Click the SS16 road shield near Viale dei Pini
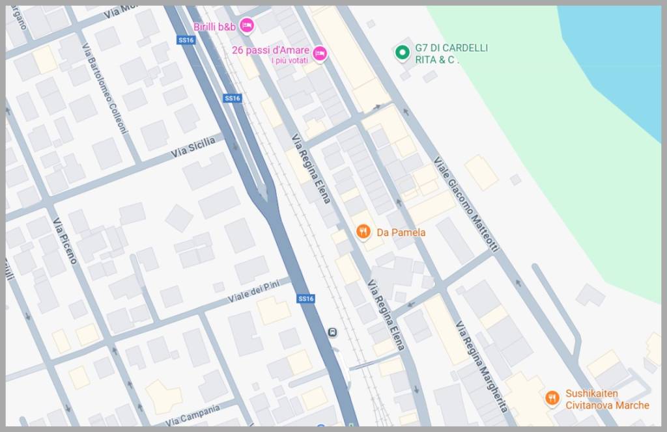Screen dimensions: 667x432 (x=306, y=299)
